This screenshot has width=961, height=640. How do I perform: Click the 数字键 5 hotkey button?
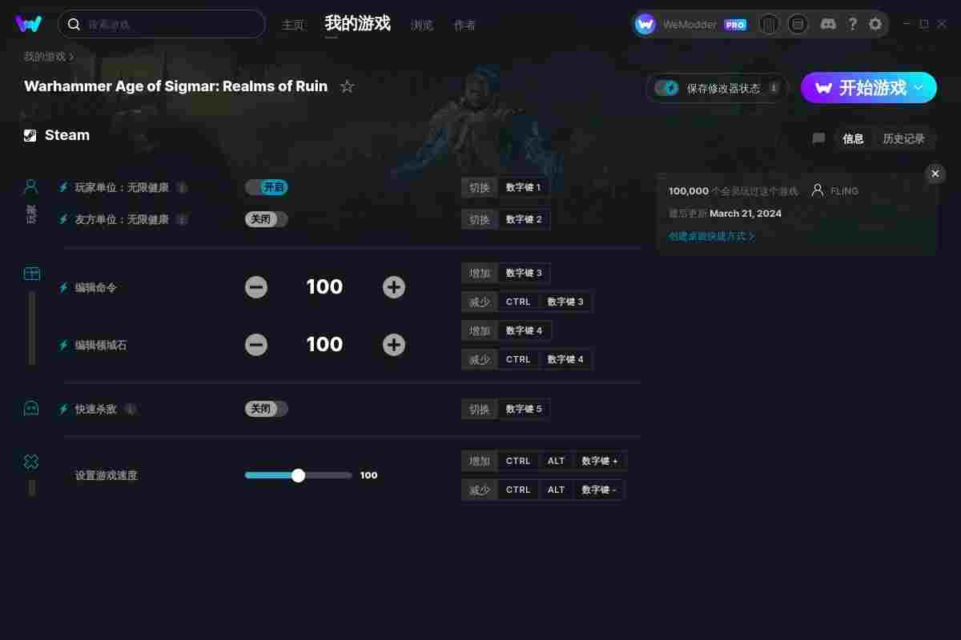click(524, 409)
